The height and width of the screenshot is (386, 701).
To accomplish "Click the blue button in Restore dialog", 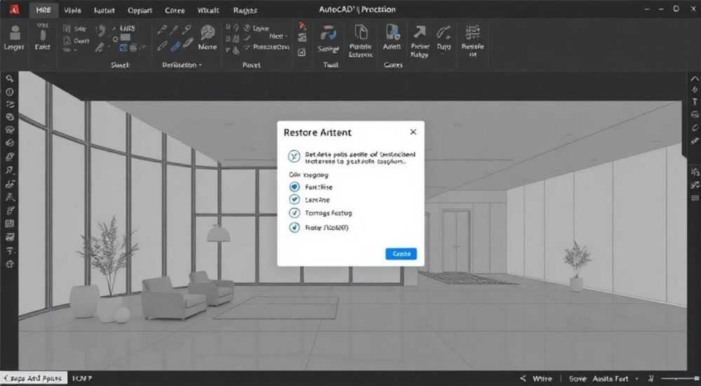I will click(401, 254).
